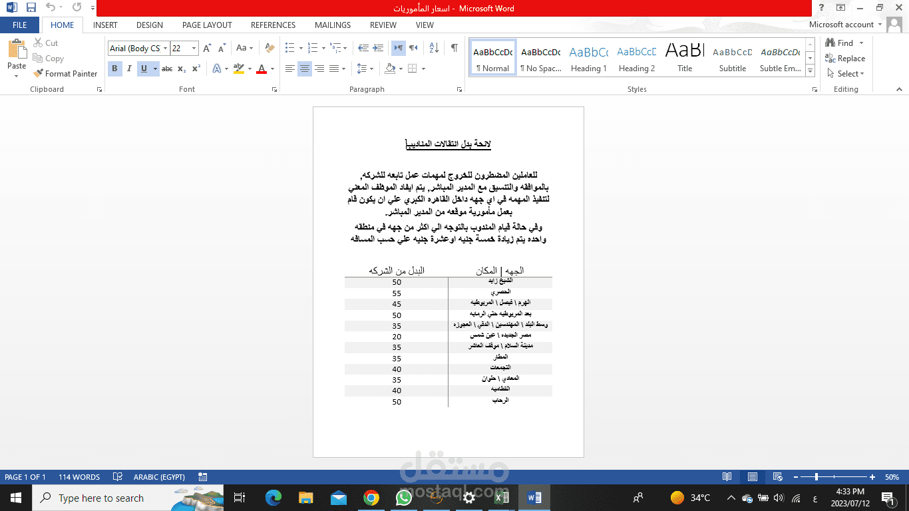Open the Borders dropdown
Screen dimensions: 909x511
[x=423, y=69]
